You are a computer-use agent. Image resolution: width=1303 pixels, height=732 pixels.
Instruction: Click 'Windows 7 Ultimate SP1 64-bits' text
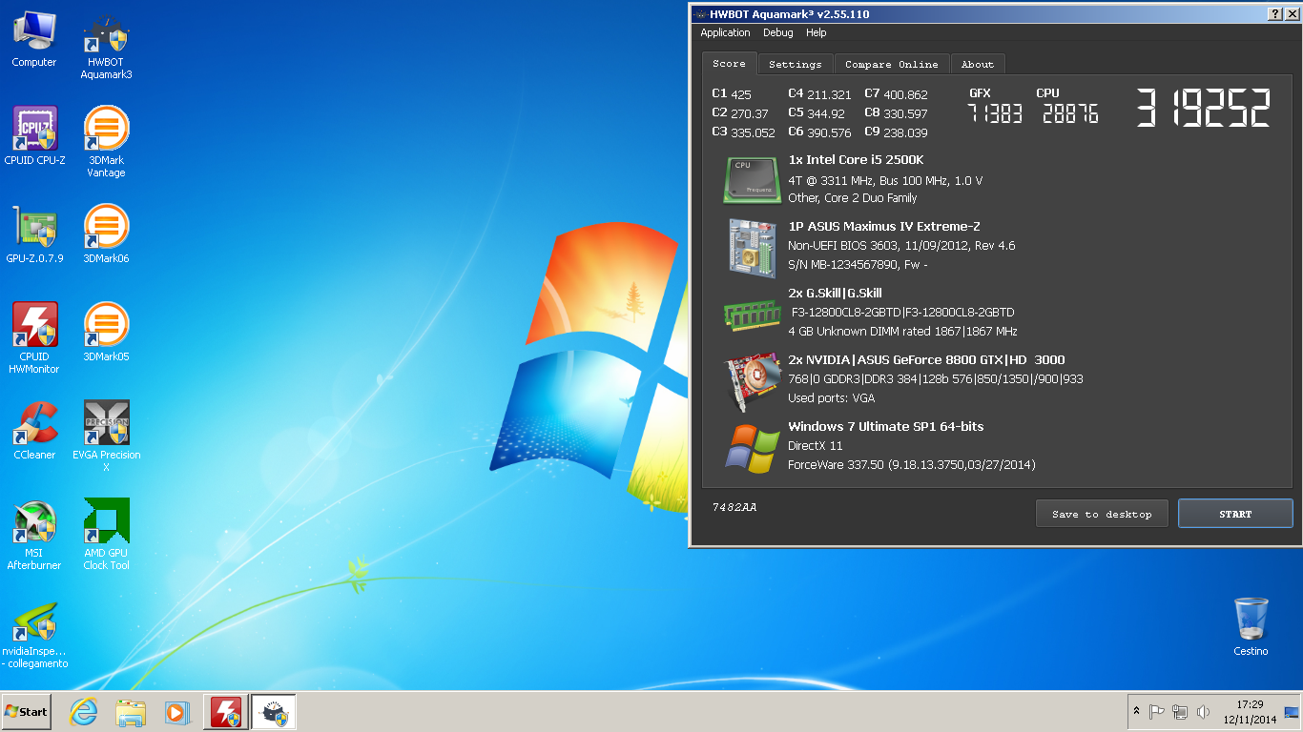pos(885,427)
